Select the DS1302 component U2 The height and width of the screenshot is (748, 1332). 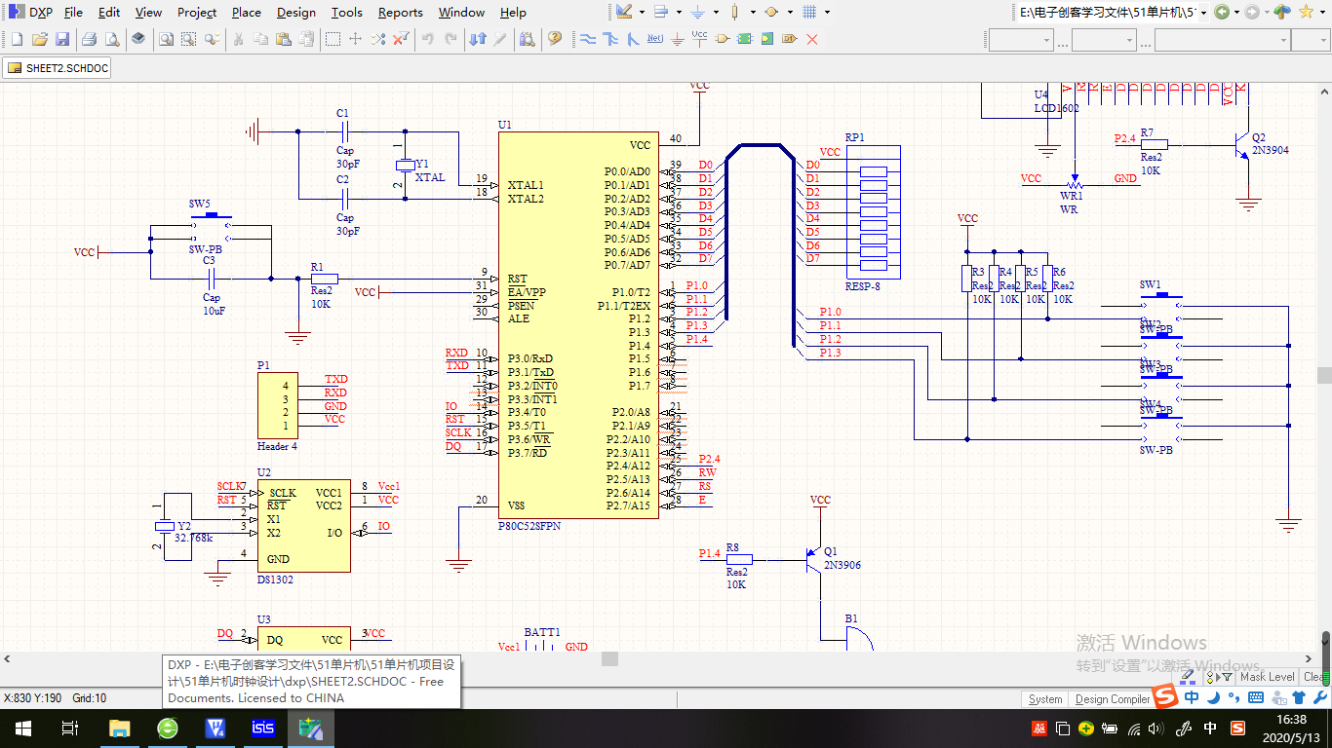tap(303, 525)
